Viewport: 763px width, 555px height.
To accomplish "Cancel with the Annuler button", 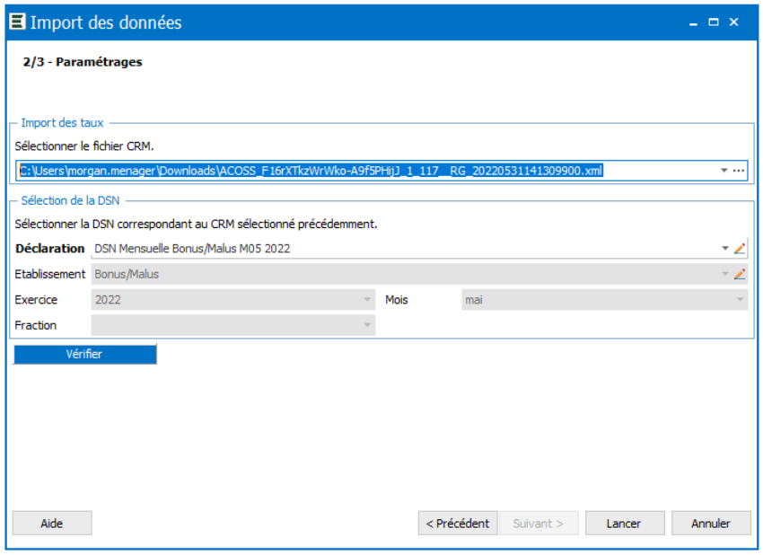I will coord(711,524).
